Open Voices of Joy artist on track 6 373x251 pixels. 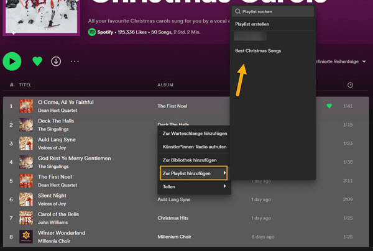pos(52,204)
